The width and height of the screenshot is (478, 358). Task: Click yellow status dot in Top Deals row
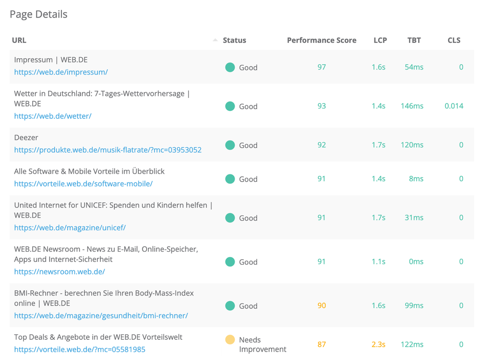click(x=230, y=339)
